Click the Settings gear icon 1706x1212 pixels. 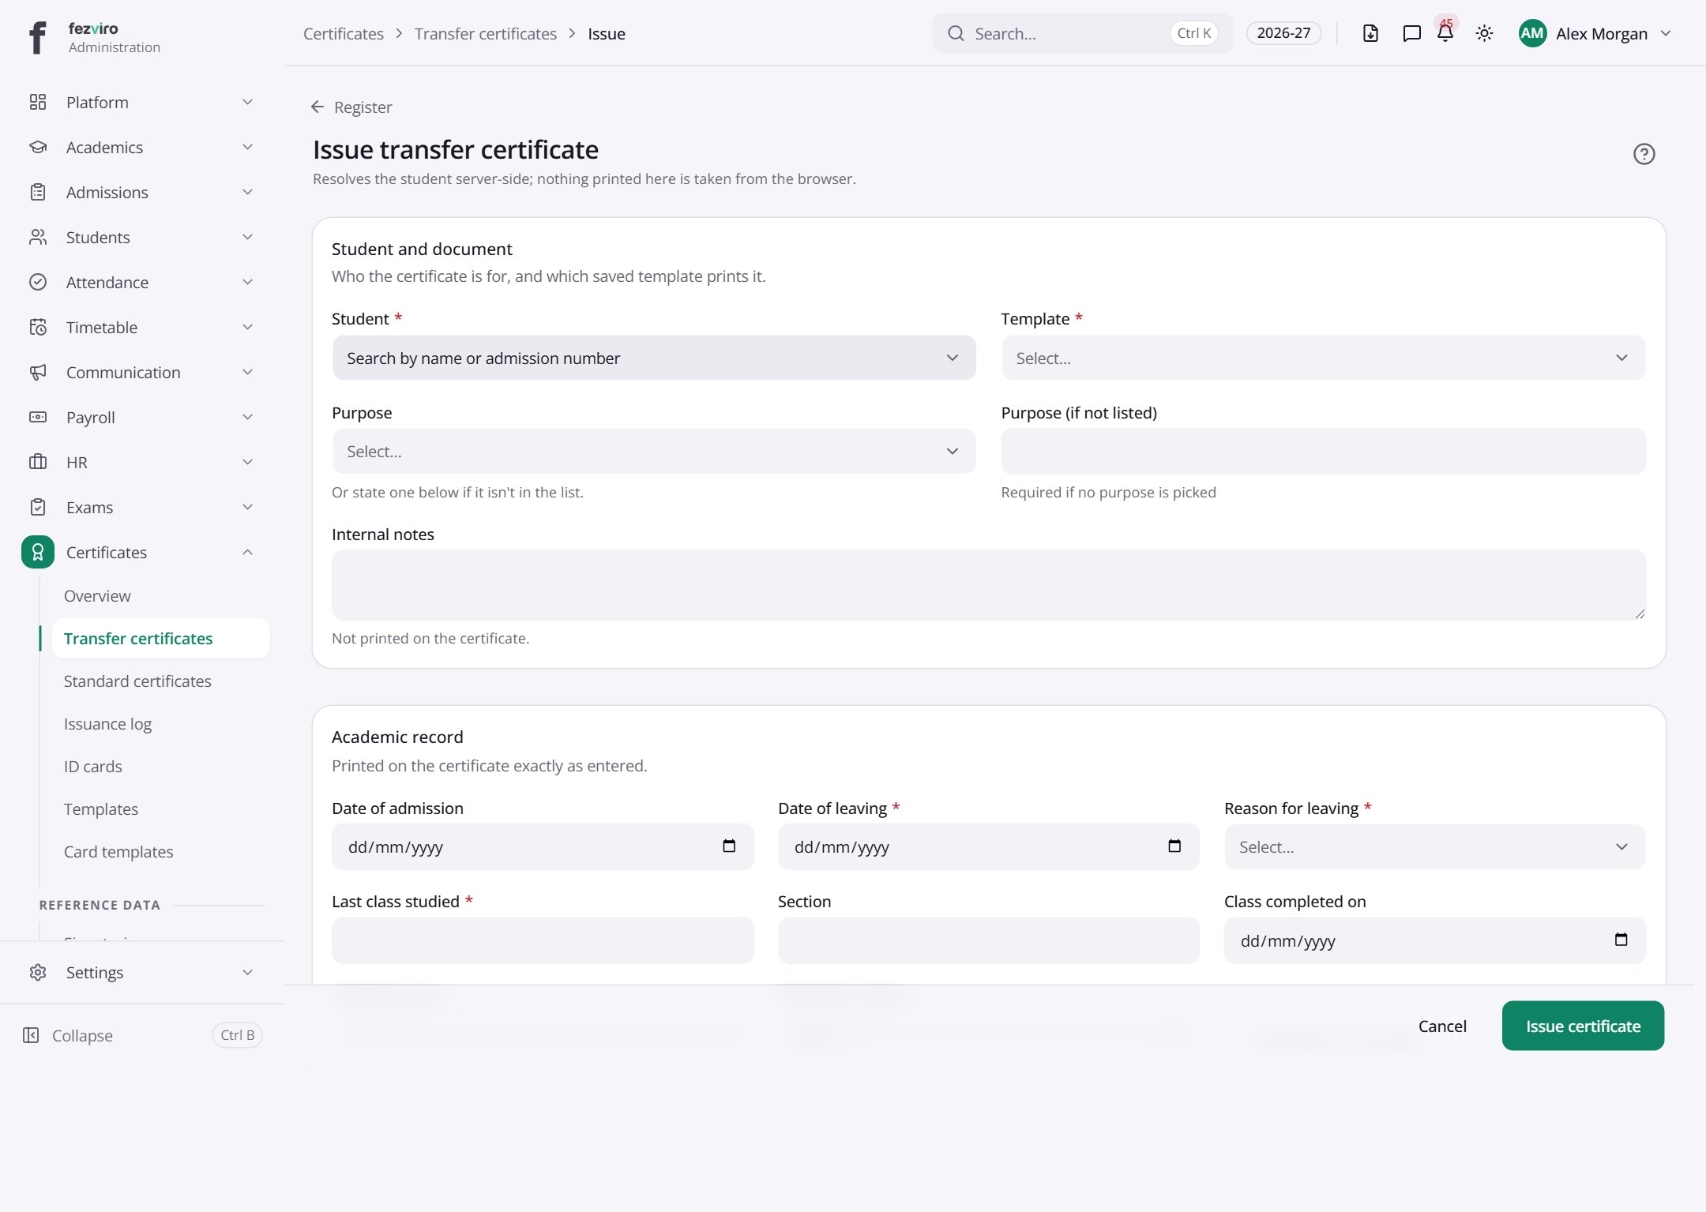38,972
